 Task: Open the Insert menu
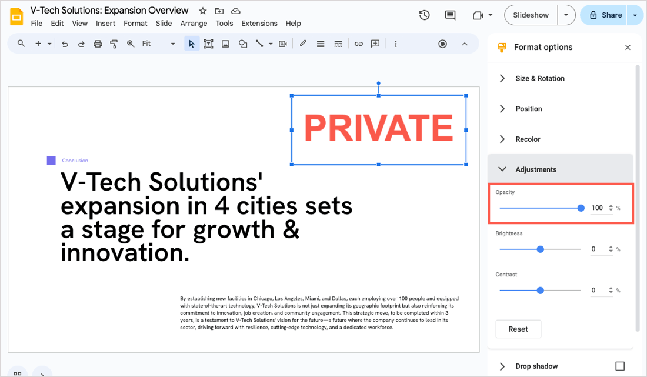(106, 24)
